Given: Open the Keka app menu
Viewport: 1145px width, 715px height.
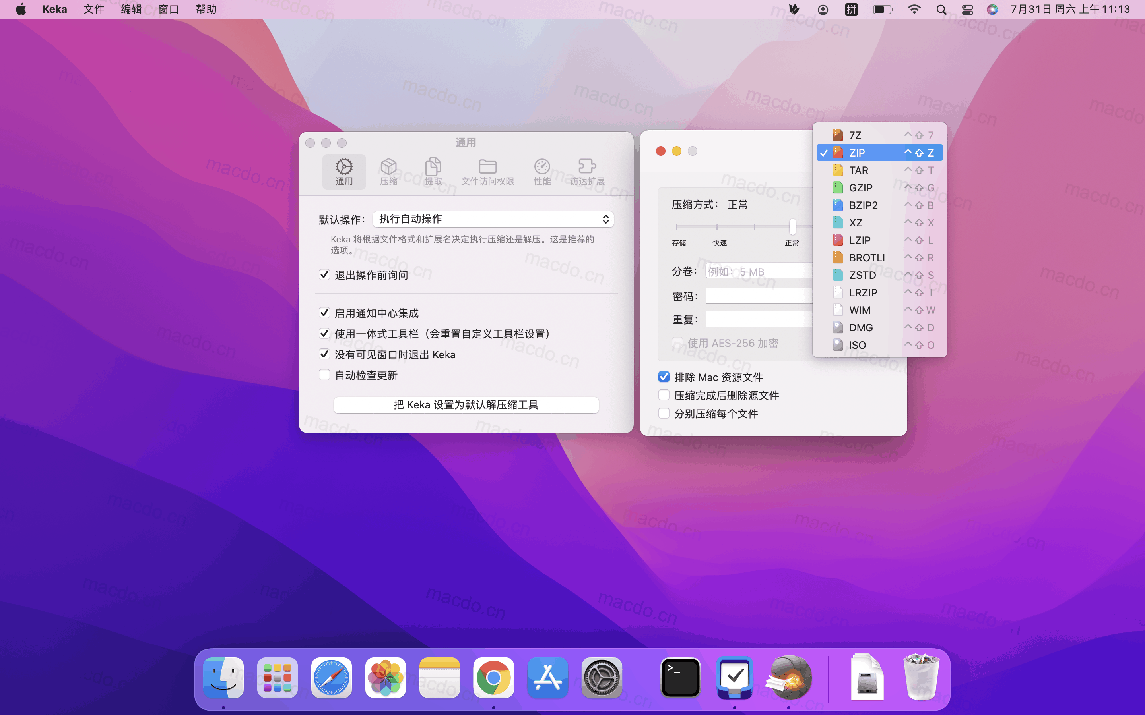Looking at the screenshot, I should (x=54, y=10).
